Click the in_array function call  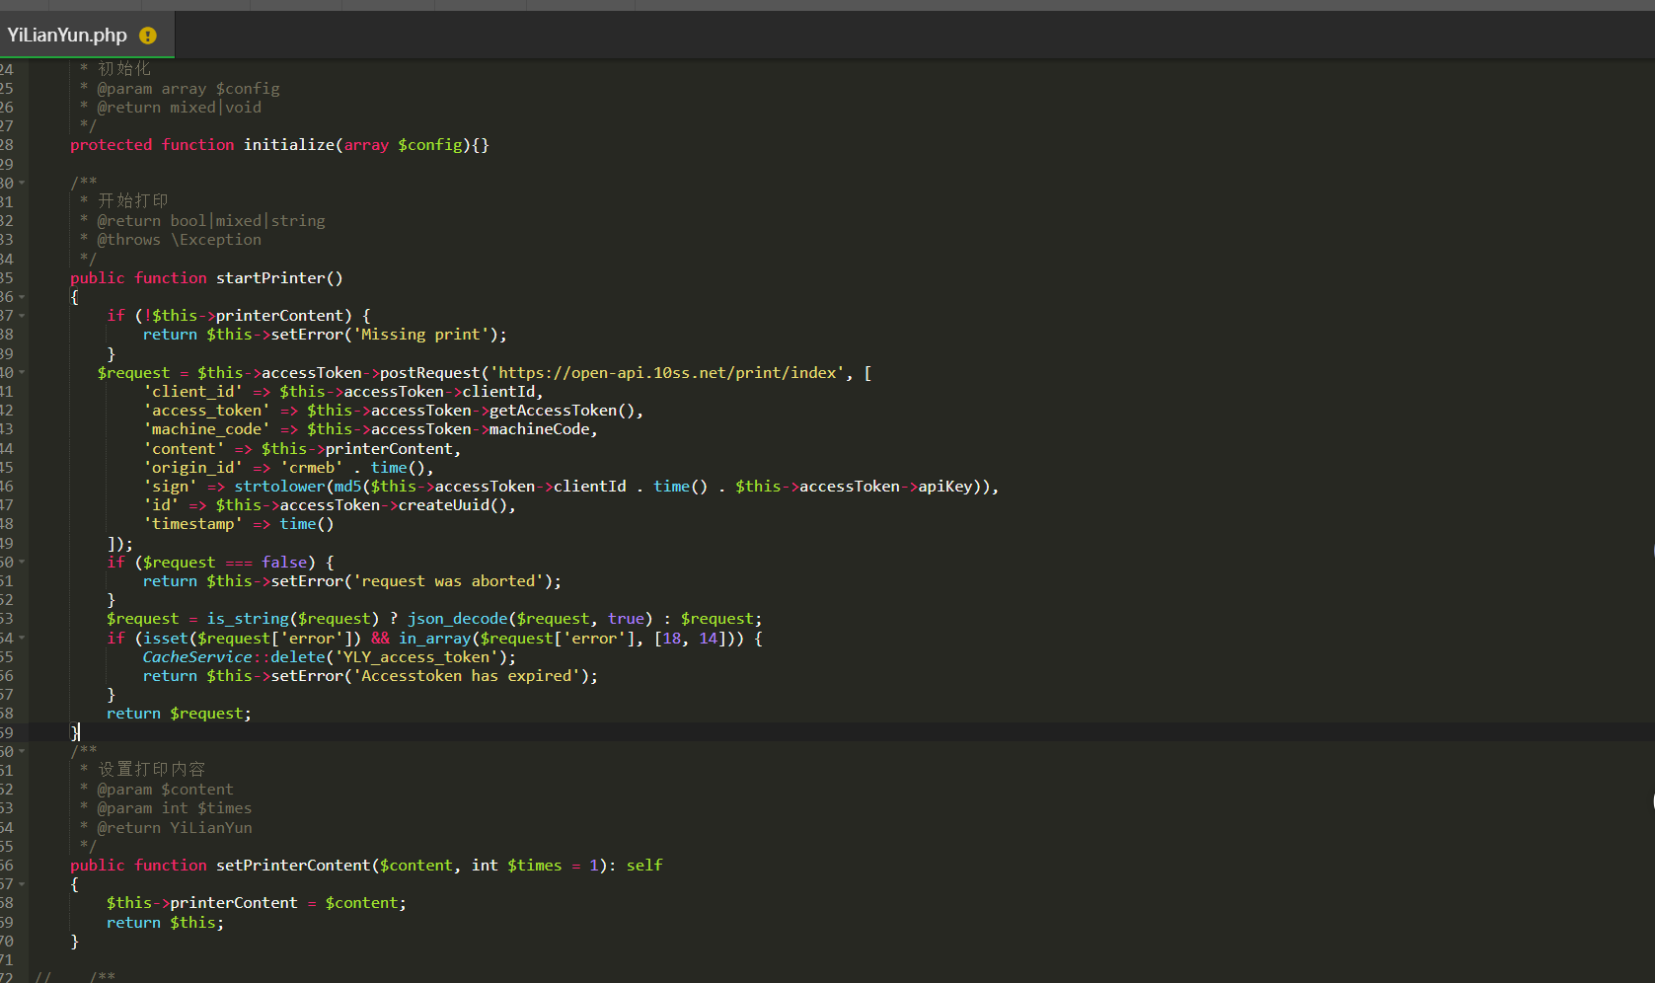click(x=435, y=639)
